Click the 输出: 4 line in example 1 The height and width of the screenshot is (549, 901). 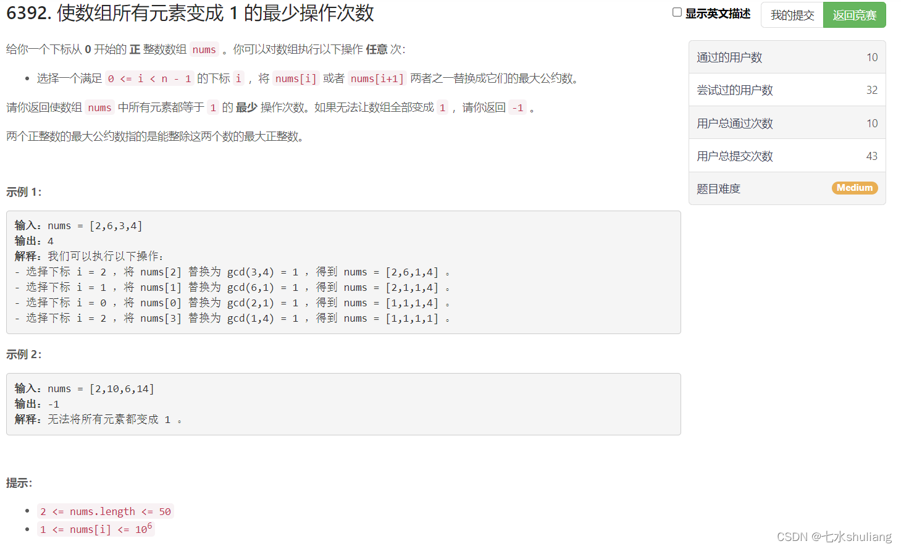(x=34, y=241)
